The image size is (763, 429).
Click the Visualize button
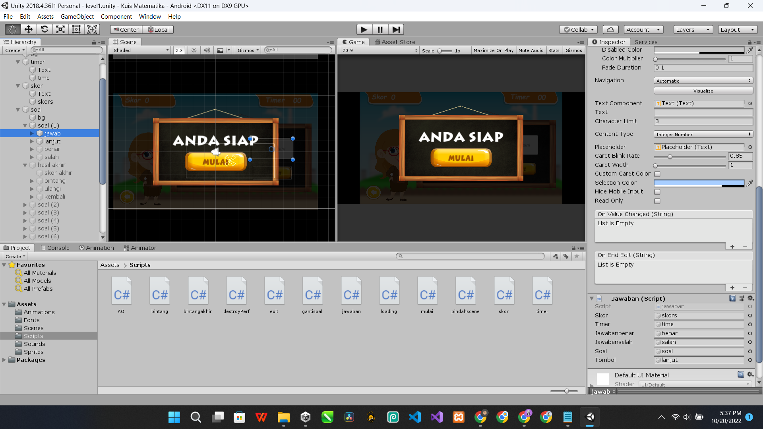click(703, 91)
